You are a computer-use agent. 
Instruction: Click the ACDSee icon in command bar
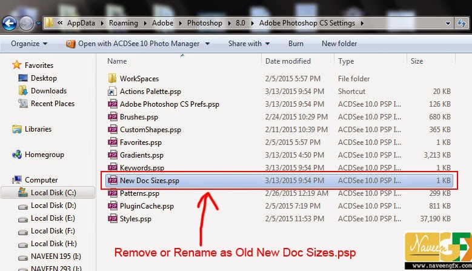tap(70, 44)
